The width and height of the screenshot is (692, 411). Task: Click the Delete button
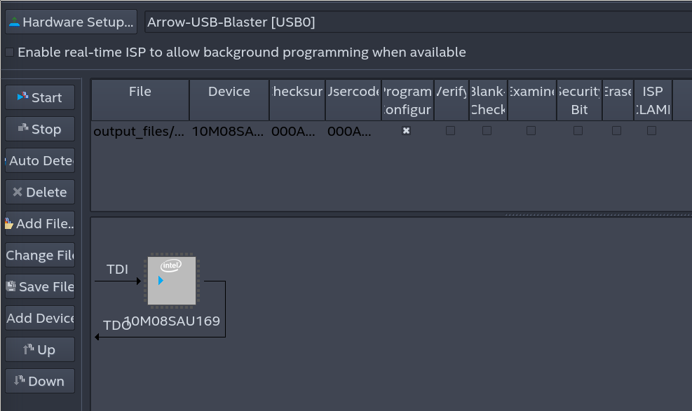(40, 192)
